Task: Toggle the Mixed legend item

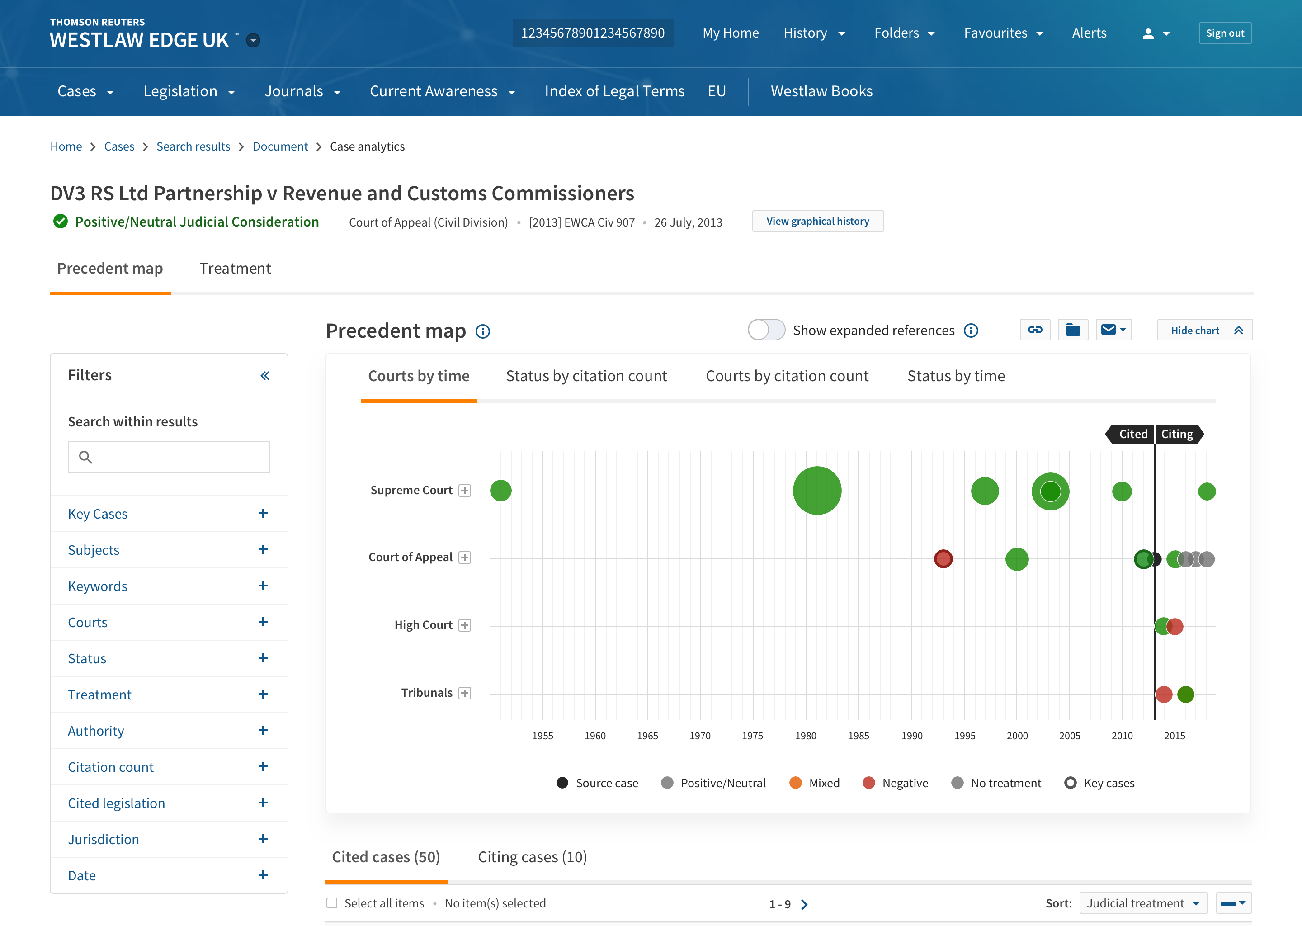Action: point(815,783)
